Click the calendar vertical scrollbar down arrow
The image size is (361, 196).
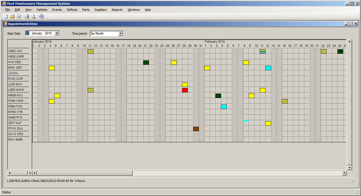click(350, 167)
